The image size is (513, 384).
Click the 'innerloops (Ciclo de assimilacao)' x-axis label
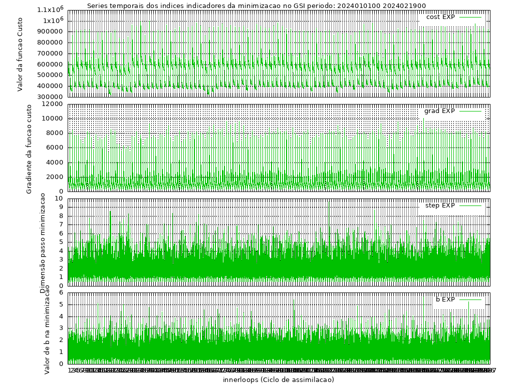(279, 379)
